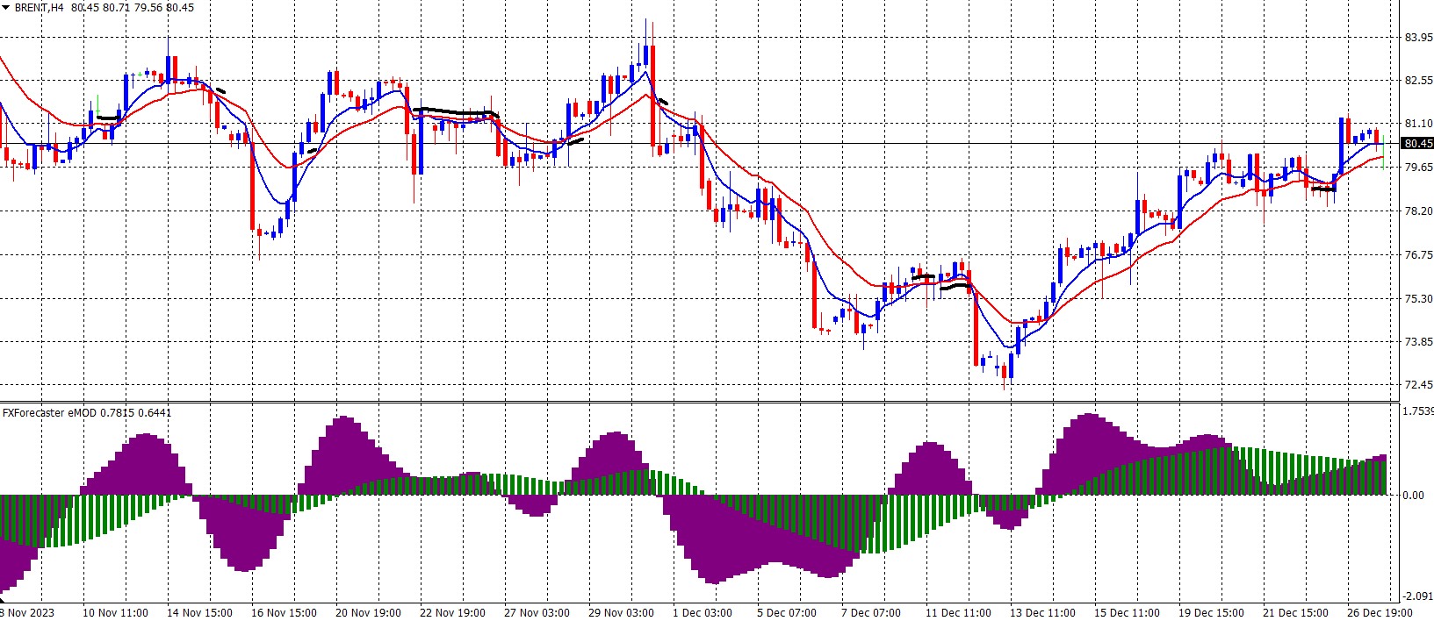Select the FXForecaster eMOD indicator label
Image resolution: width=1434 pixels, height=621 pixels.
[x=49, y=412]
